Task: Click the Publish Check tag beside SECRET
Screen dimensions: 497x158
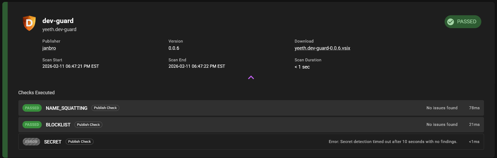Action: pos(79,142)
